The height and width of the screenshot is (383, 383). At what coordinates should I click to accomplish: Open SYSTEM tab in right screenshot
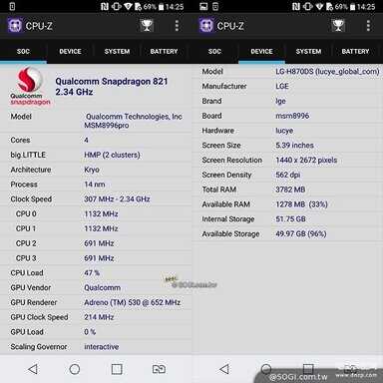[x=308, y=51]
